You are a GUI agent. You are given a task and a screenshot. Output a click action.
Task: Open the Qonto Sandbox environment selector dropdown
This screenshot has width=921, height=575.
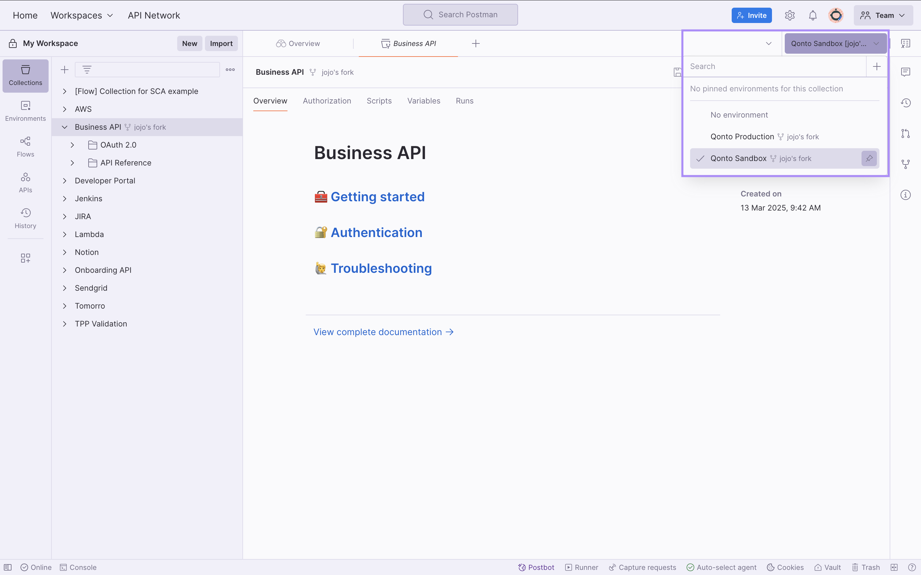point(835,43)
